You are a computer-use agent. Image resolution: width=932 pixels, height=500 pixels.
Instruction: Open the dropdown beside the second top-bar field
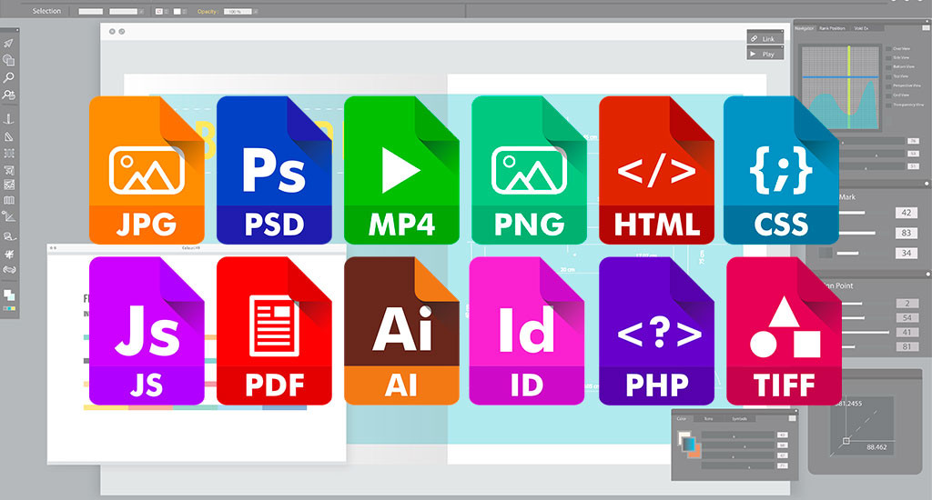click(x=141, y=11)
